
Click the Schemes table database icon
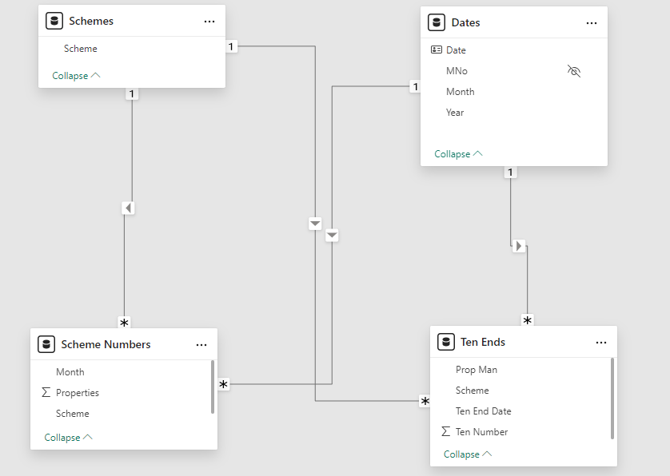tap(54, 21)
